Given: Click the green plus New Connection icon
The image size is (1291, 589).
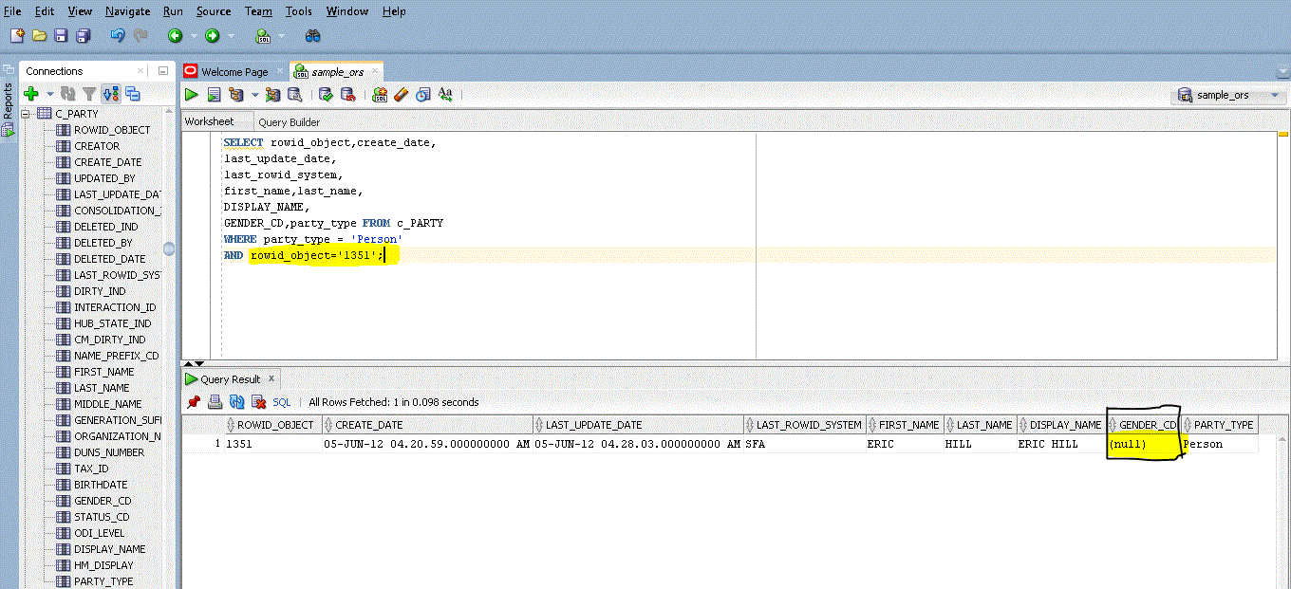Looking at the screenshot, I should coord(31,93).
